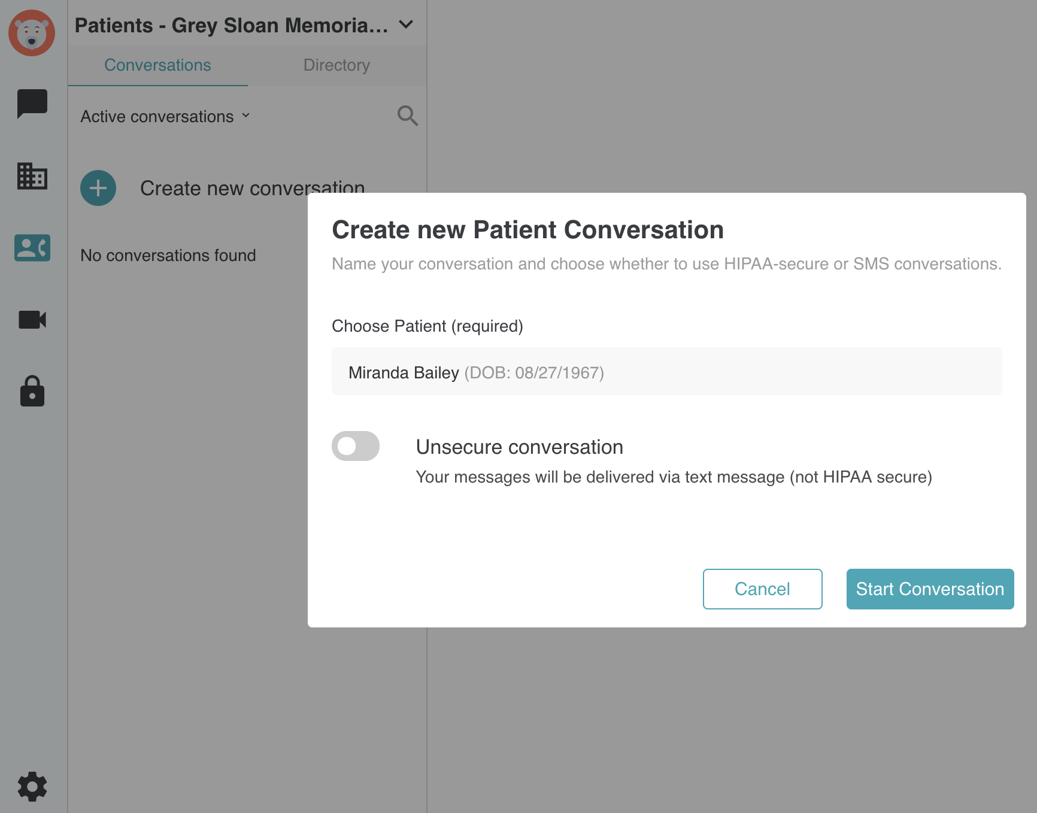Click the Patients workspace title text

pos(232,25)
